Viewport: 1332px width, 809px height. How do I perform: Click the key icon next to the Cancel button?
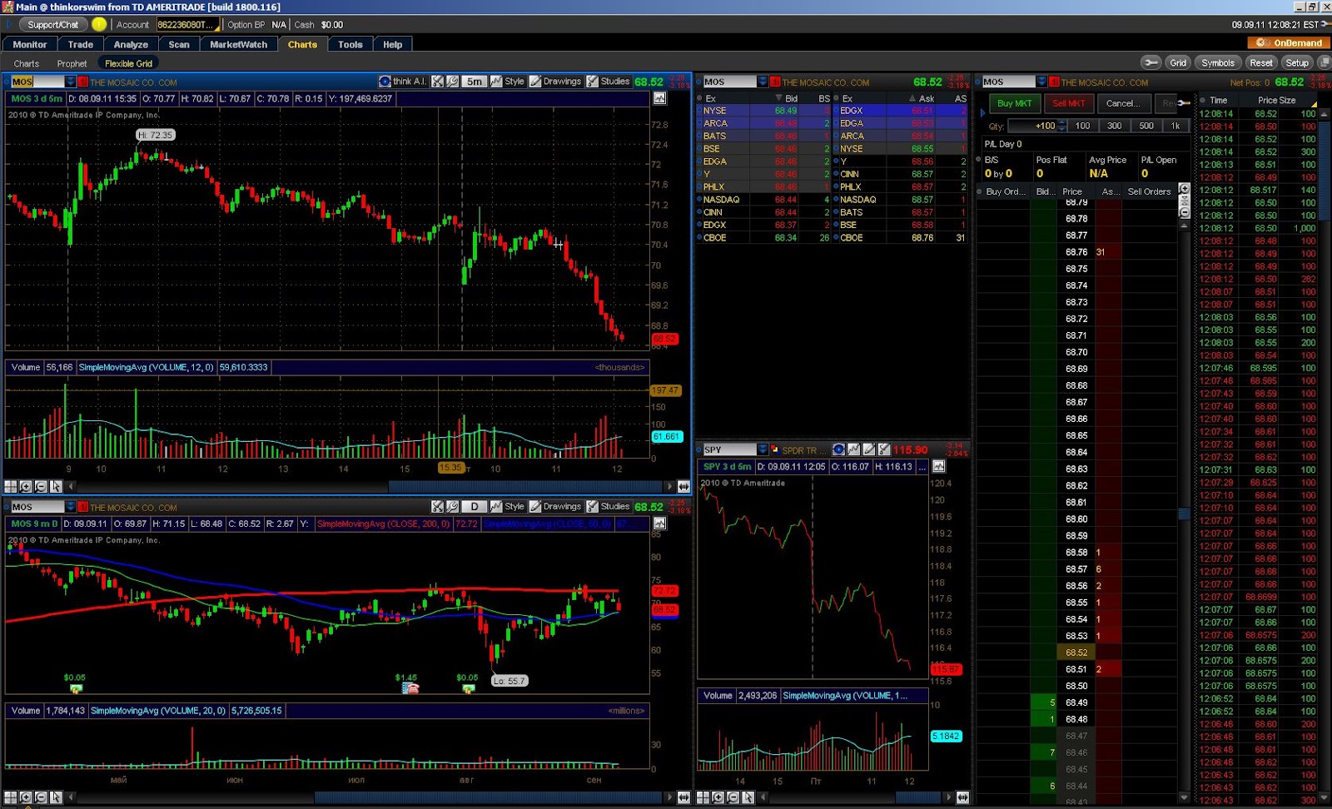click(x=1184, y=103)
